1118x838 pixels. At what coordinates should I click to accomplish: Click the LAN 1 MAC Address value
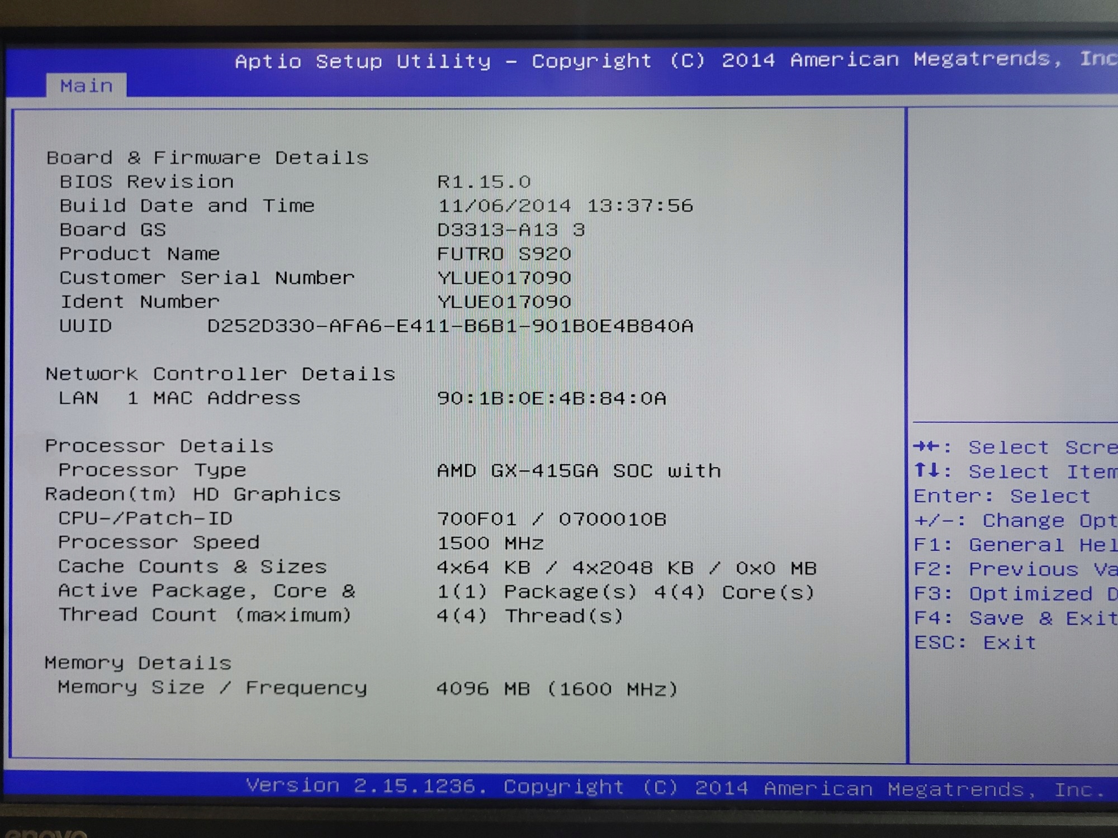click(x=551, y=398)
